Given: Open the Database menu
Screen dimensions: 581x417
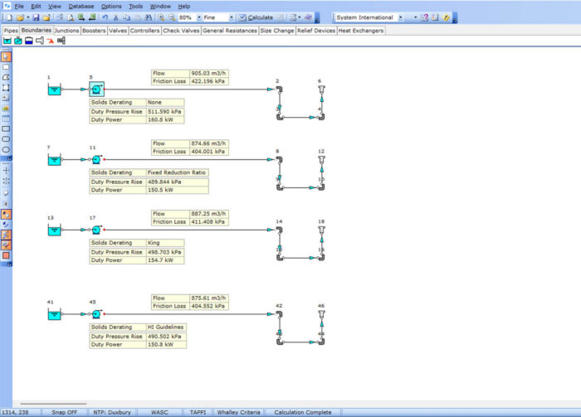Looking at the screenshot, I should coord(81,6).
